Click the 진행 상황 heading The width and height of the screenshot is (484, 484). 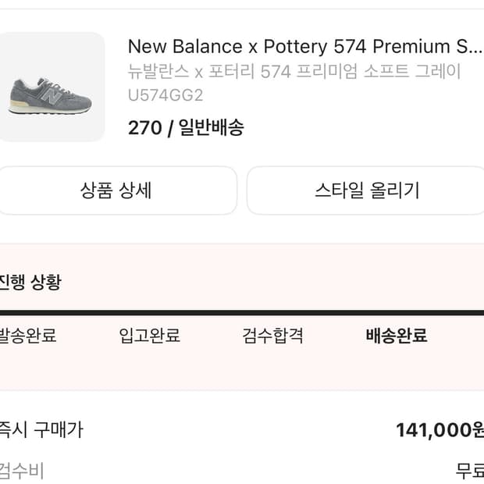(31, 282)
